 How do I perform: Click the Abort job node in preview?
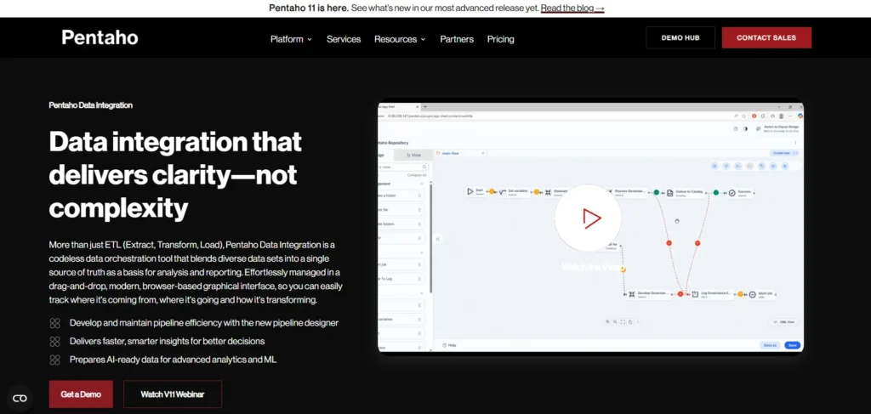pyautogui.click(x=761, y=295)
